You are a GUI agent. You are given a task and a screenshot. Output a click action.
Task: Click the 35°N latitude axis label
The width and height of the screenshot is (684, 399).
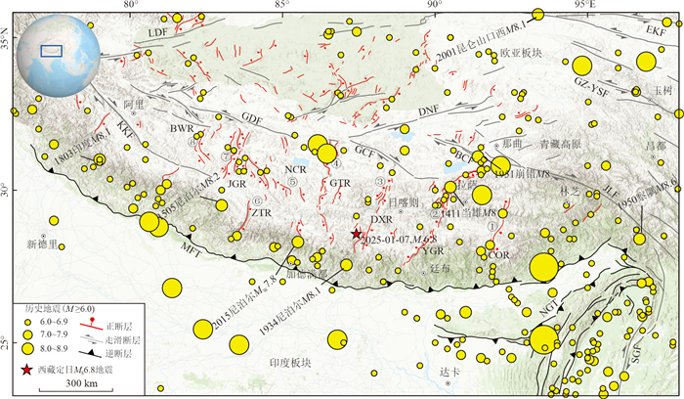point(4,37)
